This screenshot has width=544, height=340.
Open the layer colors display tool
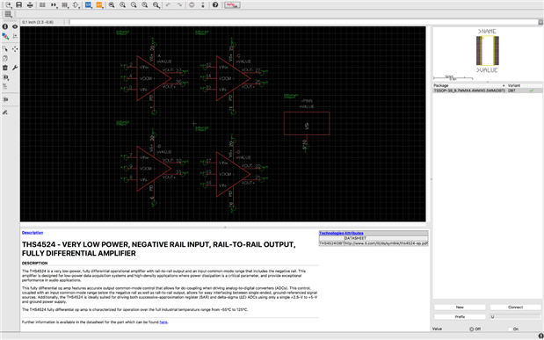pyautogui.click(x=5, y=36)
